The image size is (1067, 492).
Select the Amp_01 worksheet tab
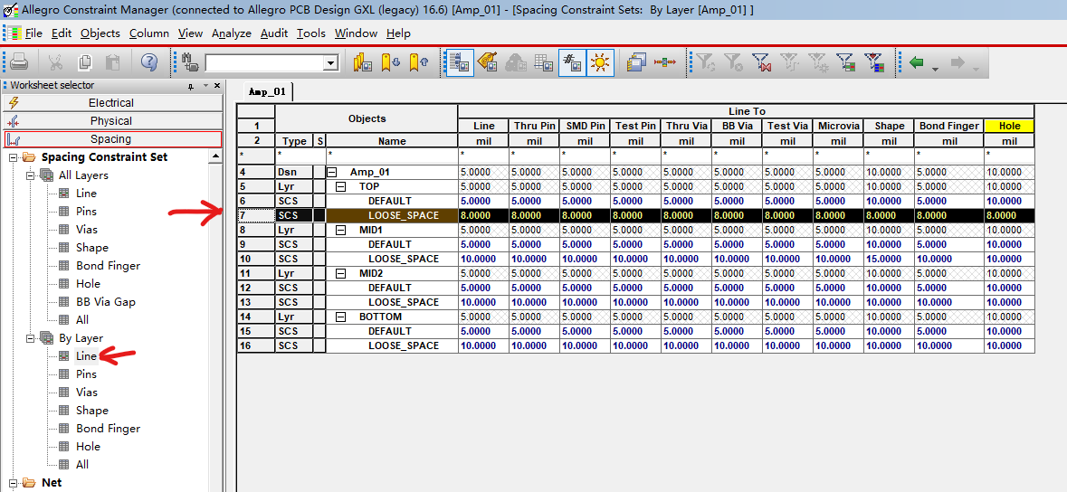267,92
